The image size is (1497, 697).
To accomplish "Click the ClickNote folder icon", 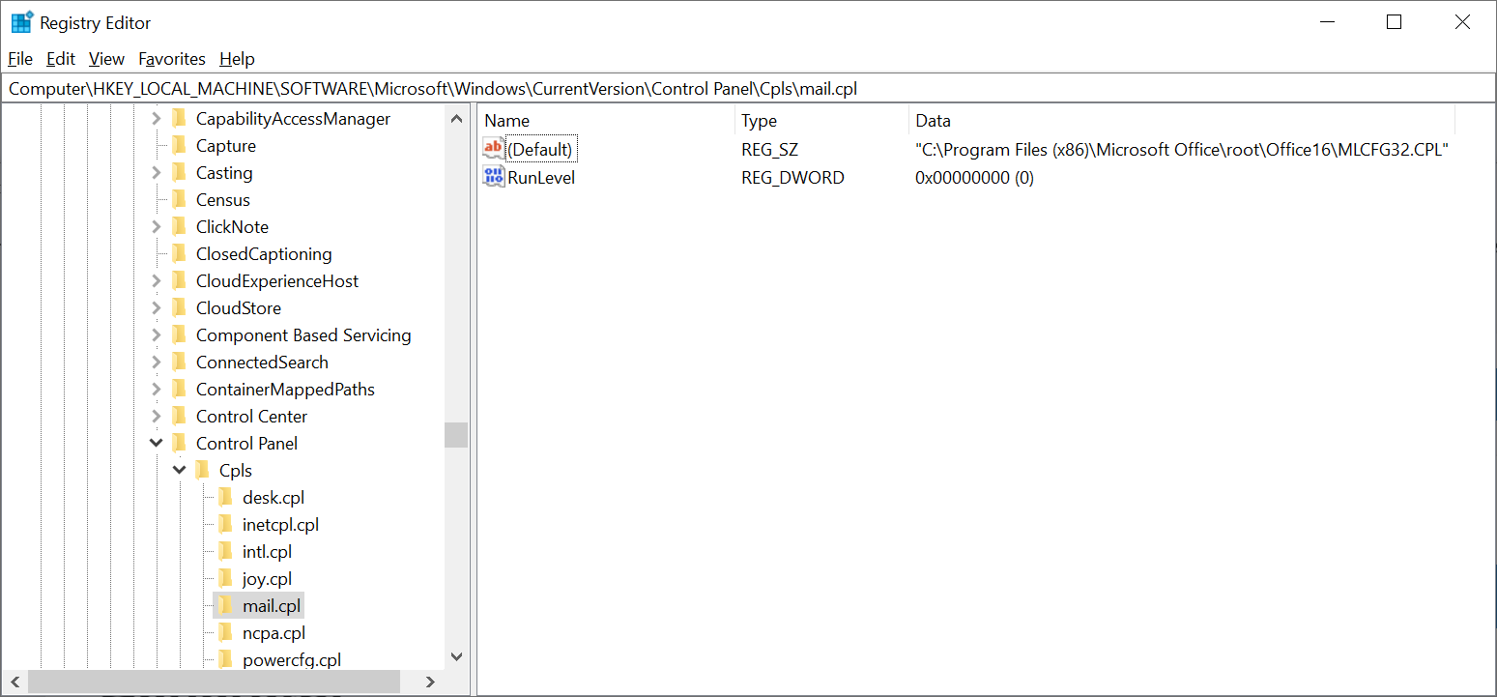I will (179, 227).
